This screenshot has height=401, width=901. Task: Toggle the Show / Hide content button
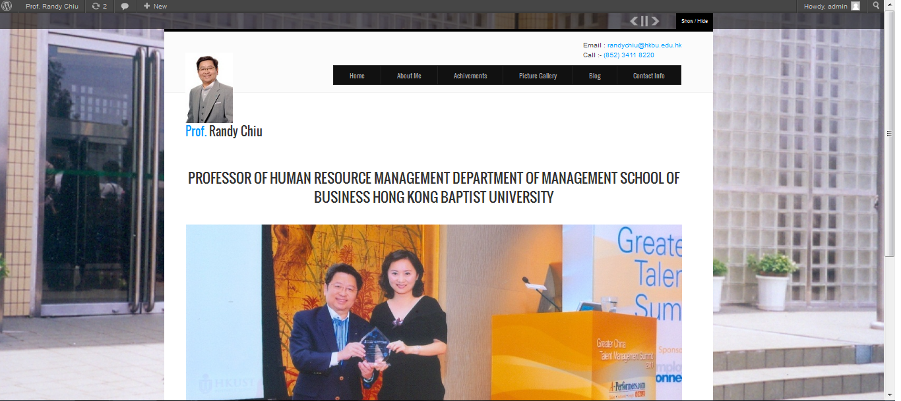pyautogui.click(x=694, y=21)
